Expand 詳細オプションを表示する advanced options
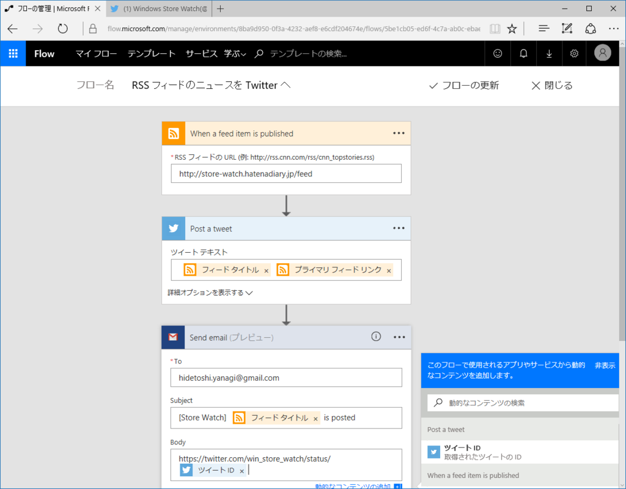The height and width of the screenshot is (489, 626). pyautogui.click(x=210, y=293)
